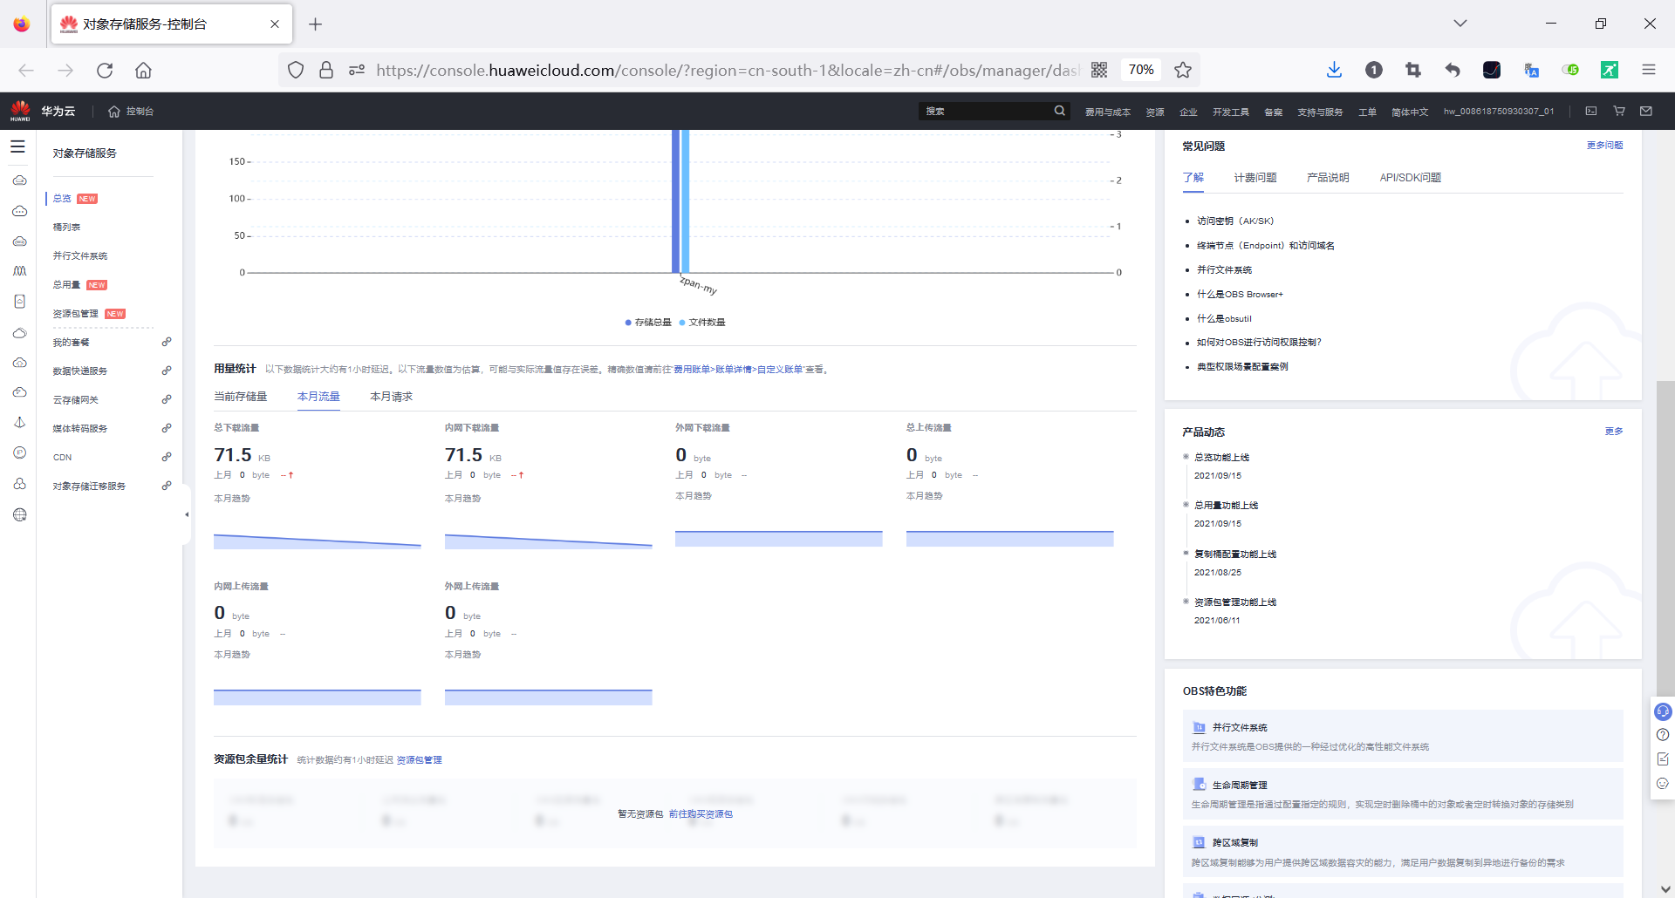Screen dimensions: 1675x898
Task: Open the messages envelope icon
Action: pyautogui.click(x=1646, y=111)
